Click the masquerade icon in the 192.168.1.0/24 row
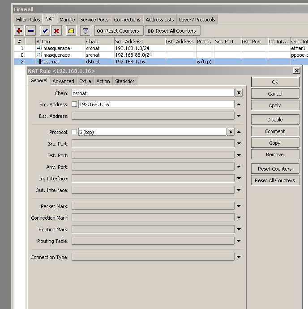 pos(39,48)
